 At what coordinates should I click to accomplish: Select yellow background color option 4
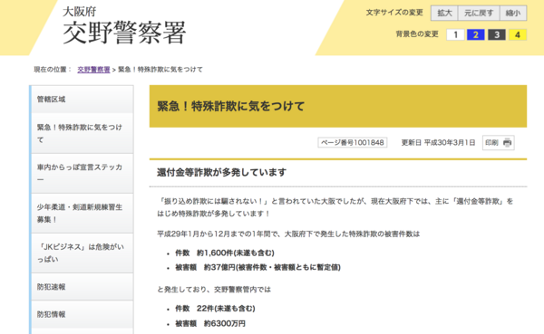click(518, 34)
